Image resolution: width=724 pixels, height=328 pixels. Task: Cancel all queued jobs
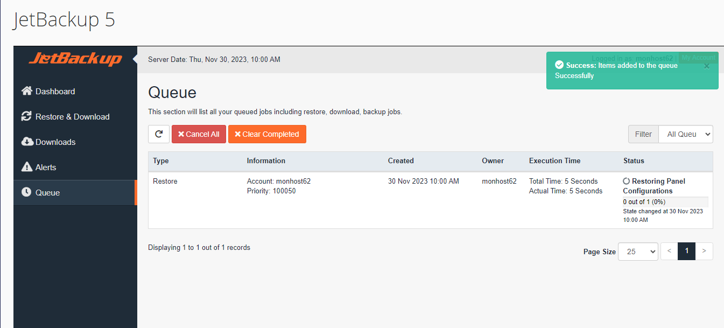point(199,134)
